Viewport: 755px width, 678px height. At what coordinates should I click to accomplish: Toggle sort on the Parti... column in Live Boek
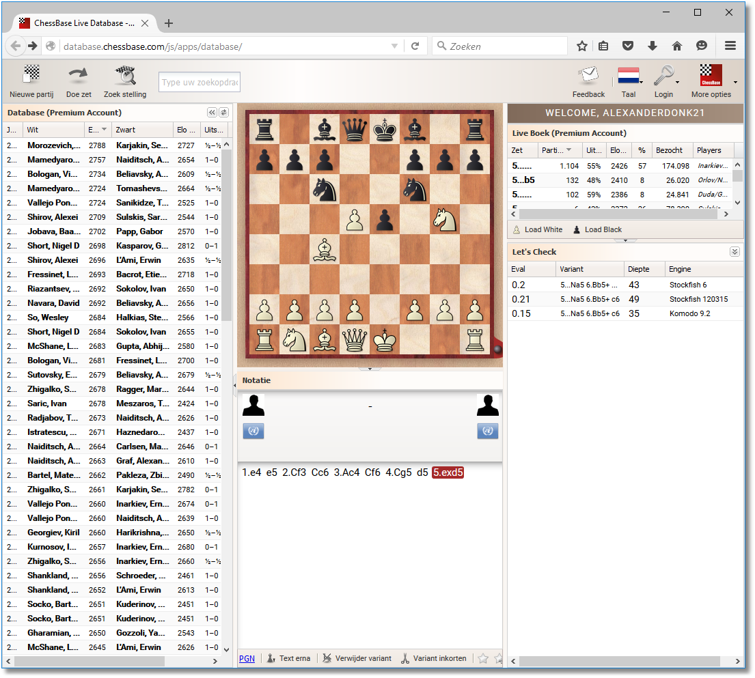tap(560, 150)
